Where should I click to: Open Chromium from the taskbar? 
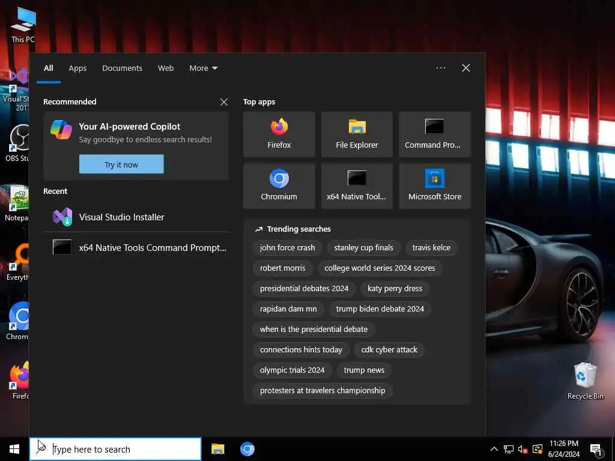pyautogui.click(x=247, y=449)
